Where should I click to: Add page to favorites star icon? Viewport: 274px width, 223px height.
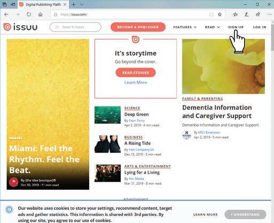tap(220, 14)
